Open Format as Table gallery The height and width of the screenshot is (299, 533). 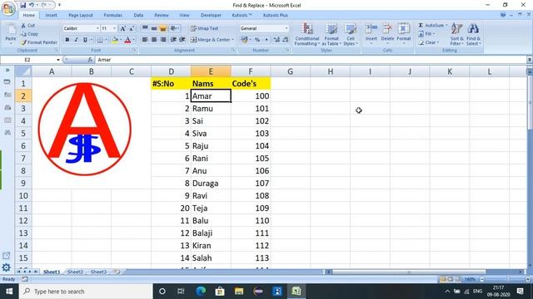pyautogui.click(x=331, y=34)
